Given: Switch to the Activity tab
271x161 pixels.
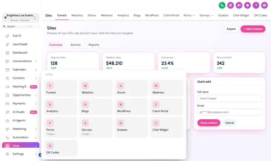Looking at the screenshot, I should pyautogui.click(x=76, y=45).
